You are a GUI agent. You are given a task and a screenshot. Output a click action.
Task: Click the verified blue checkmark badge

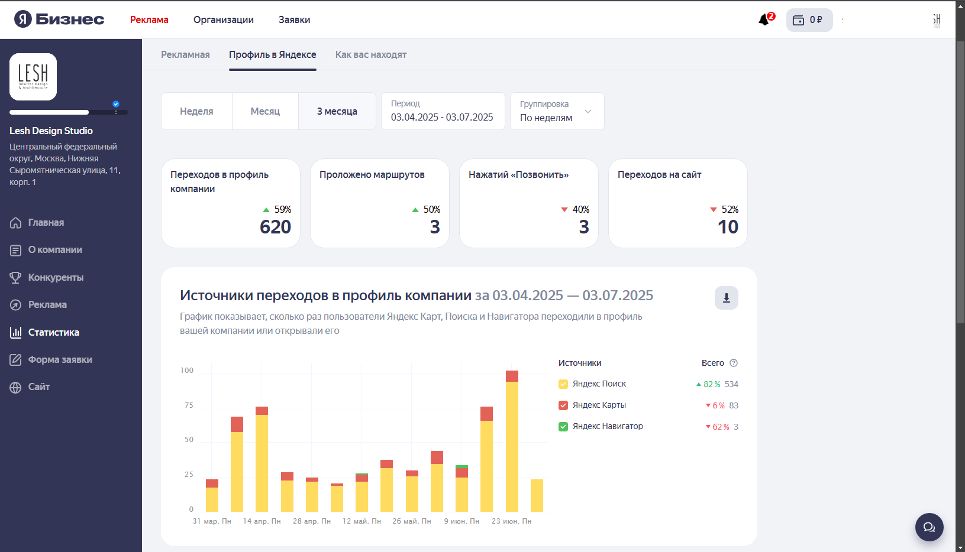point(116,104)
